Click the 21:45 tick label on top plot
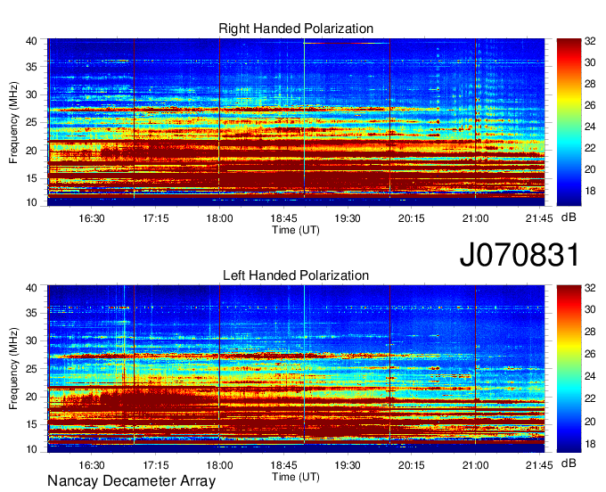The image size is (606, 492). (x=539, y=218)
